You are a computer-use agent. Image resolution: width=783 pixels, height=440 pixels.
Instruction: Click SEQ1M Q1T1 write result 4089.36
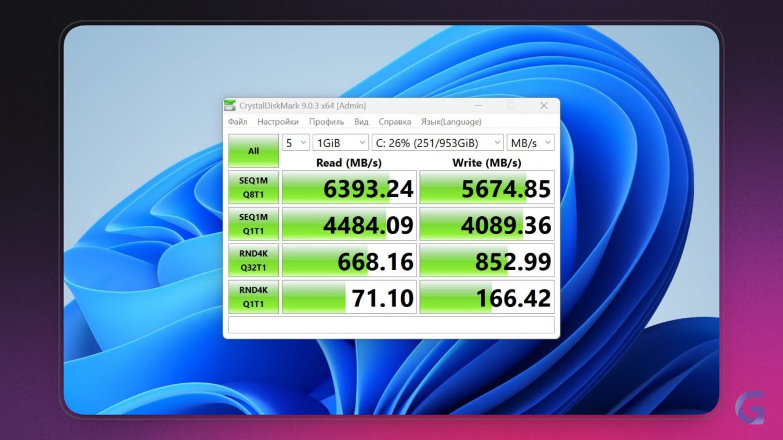click(487, 224)
